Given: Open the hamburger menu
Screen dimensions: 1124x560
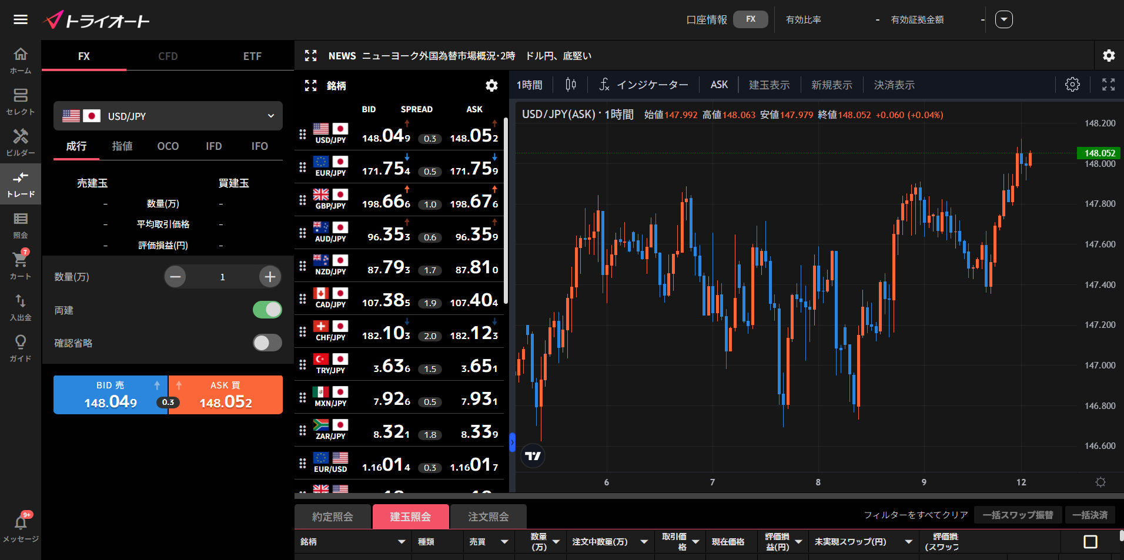Looking at the screenshot, I should tap(21, 19).
